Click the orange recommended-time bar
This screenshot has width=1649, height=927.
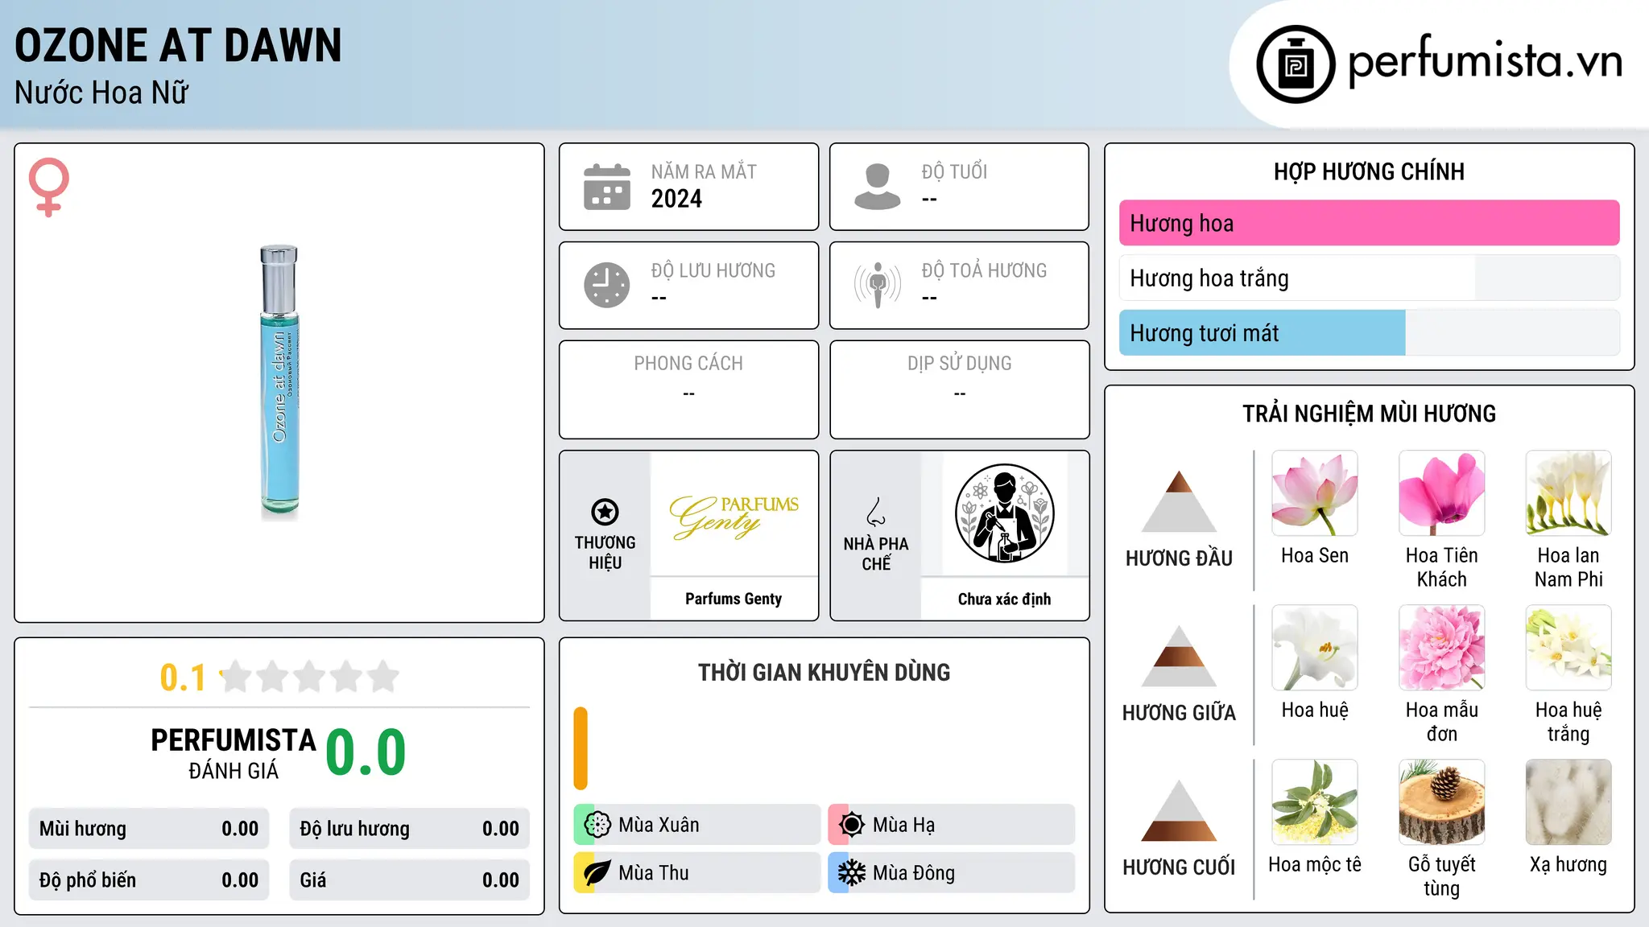pos(581,748)
